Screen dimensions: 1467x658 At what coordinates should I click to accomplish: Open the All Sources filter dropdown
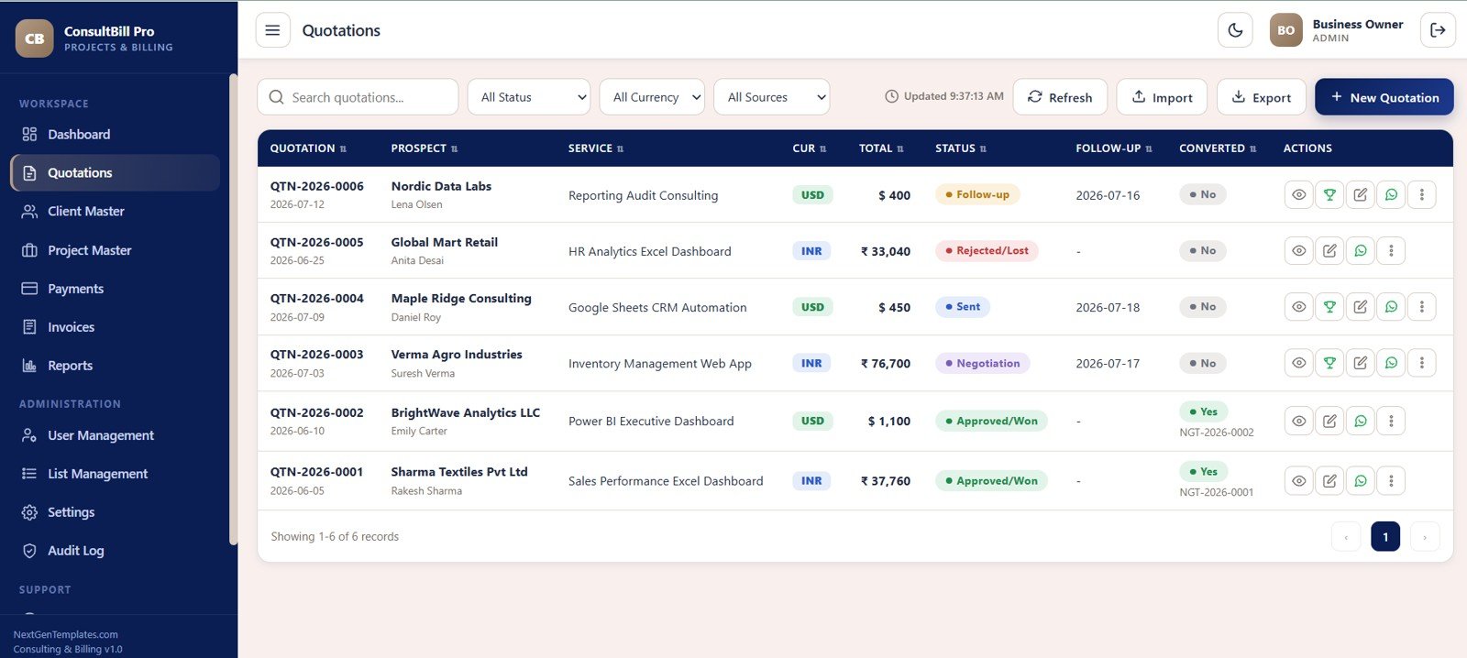coord(772,97)
